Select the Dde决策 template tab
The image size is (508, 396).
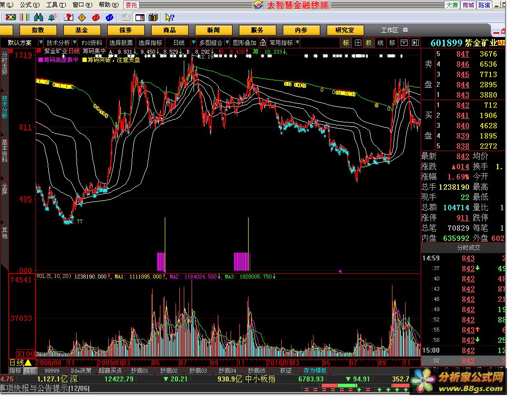coord(81,371)
